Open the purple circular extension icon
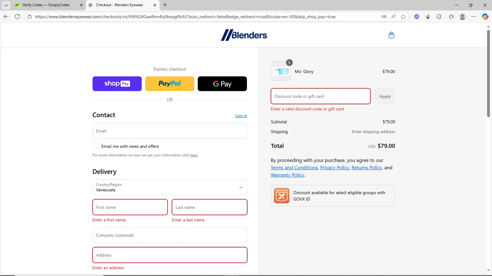 [417, 17]
